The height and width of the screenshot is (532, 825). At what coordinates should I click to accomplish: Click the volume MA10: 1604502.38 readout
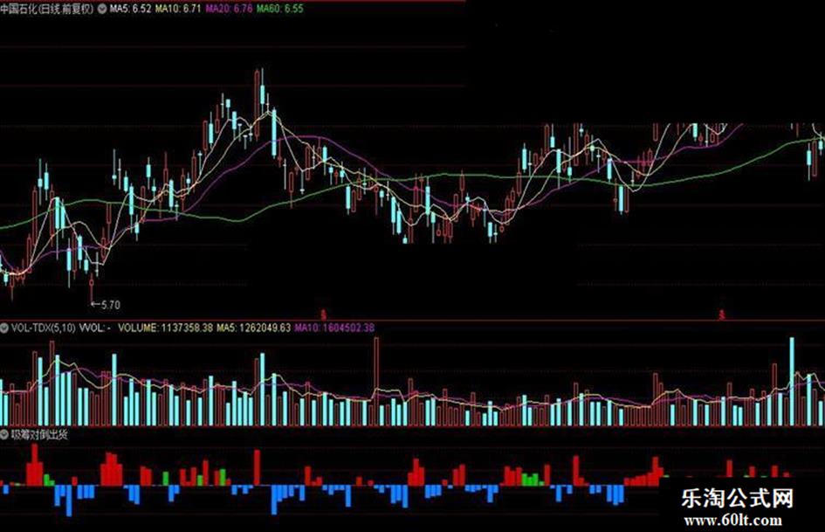[334, 328]
